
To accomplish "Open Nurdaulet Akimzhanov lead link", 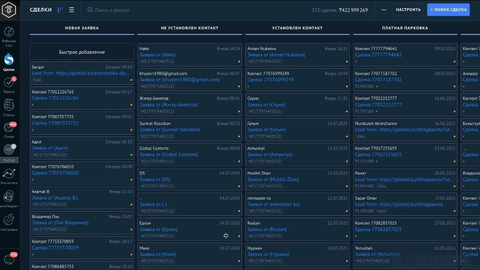I will (404, 129).
